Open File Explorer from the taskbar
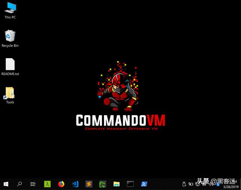The width and height of the screenshot is (241, 190). [116, 184]
